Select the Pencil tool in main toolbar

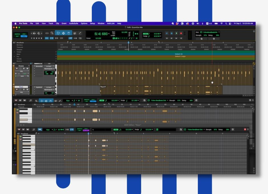point(80,33)
